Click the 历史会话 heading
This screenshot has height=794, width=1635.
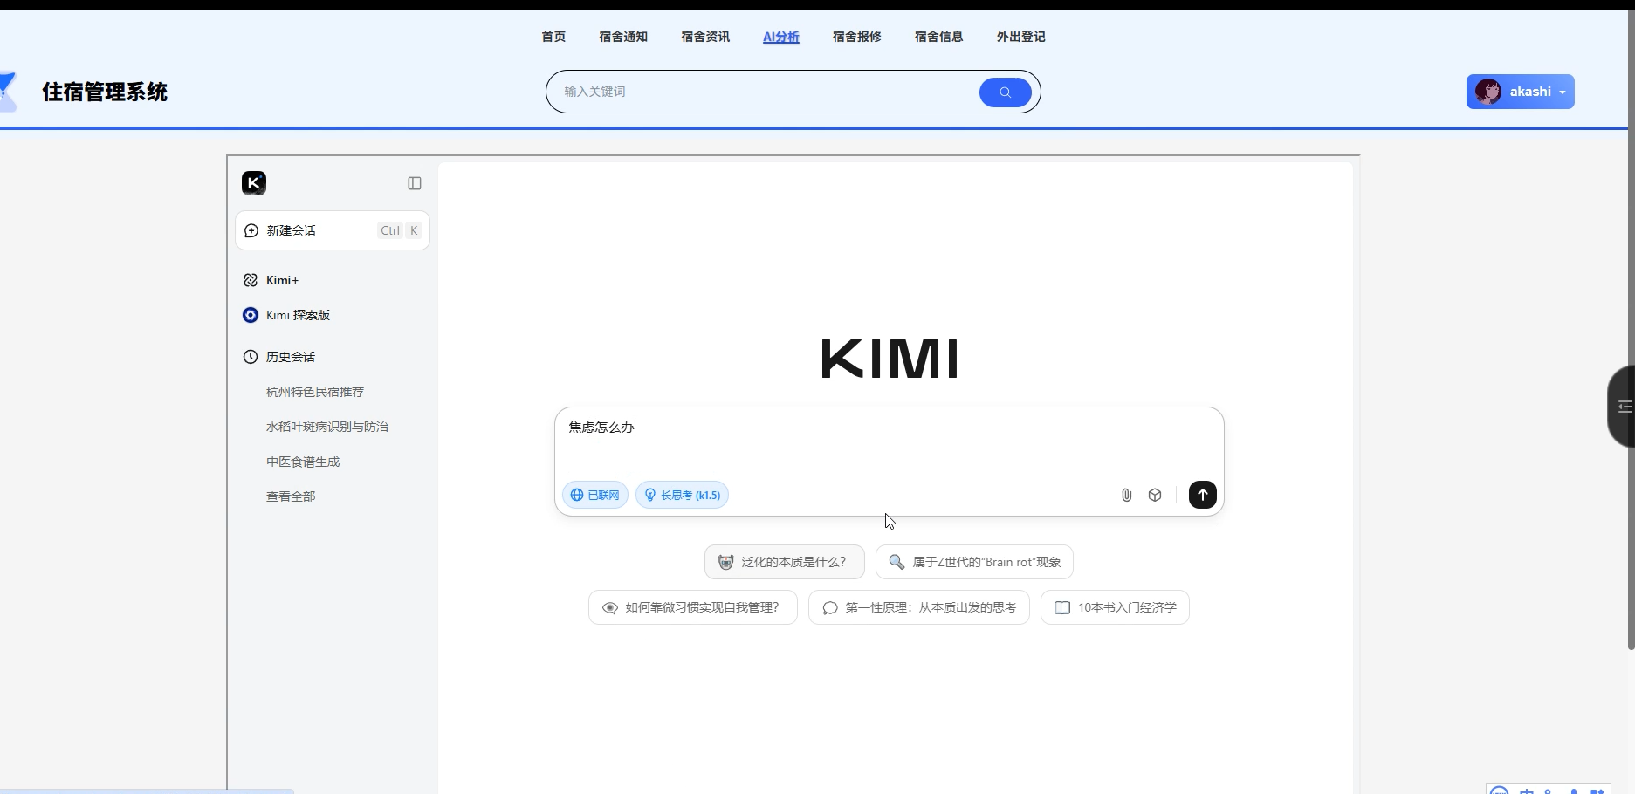click(x=291, y=357)
